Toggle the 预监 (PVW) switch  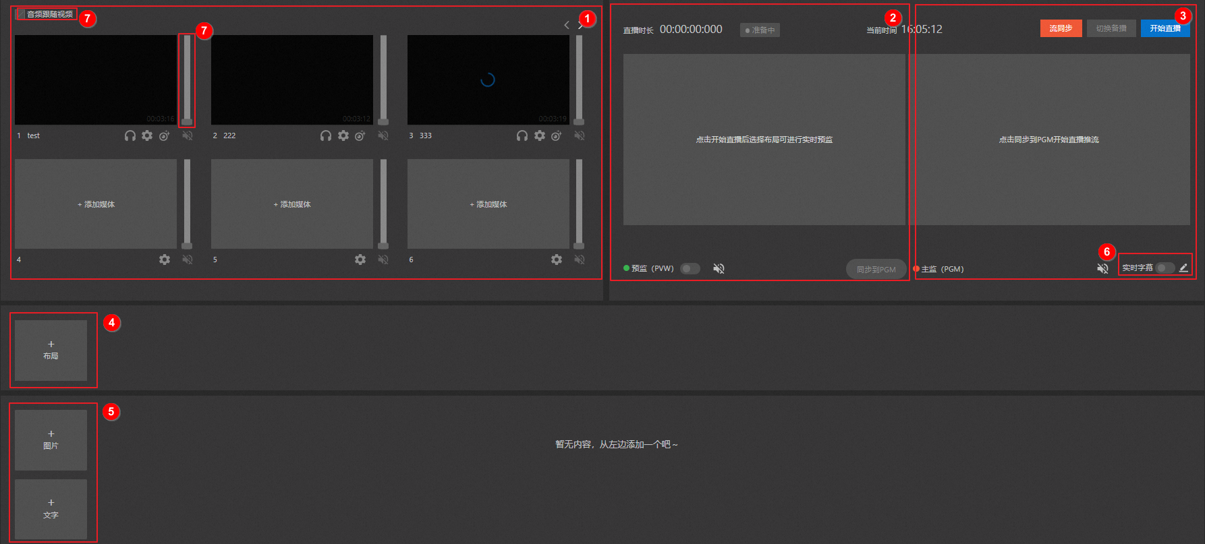pyautogui.click(x=690, y=268)
